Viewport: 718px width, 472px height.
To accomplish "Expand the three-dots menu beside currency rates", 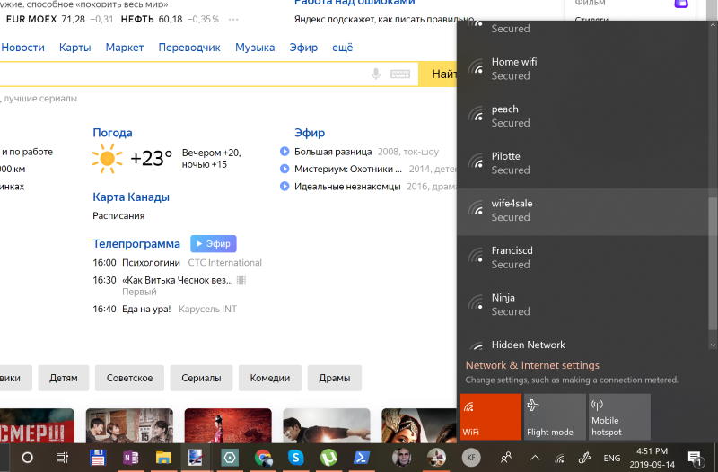I will click(x=234, y=19).
